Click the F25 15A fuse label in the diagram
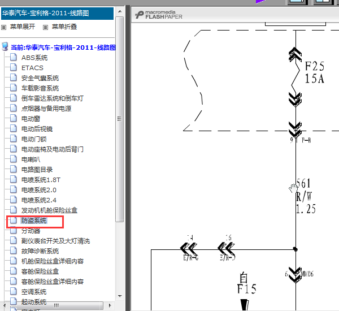The width and height of the screenshot is (339, 311). 315,72
